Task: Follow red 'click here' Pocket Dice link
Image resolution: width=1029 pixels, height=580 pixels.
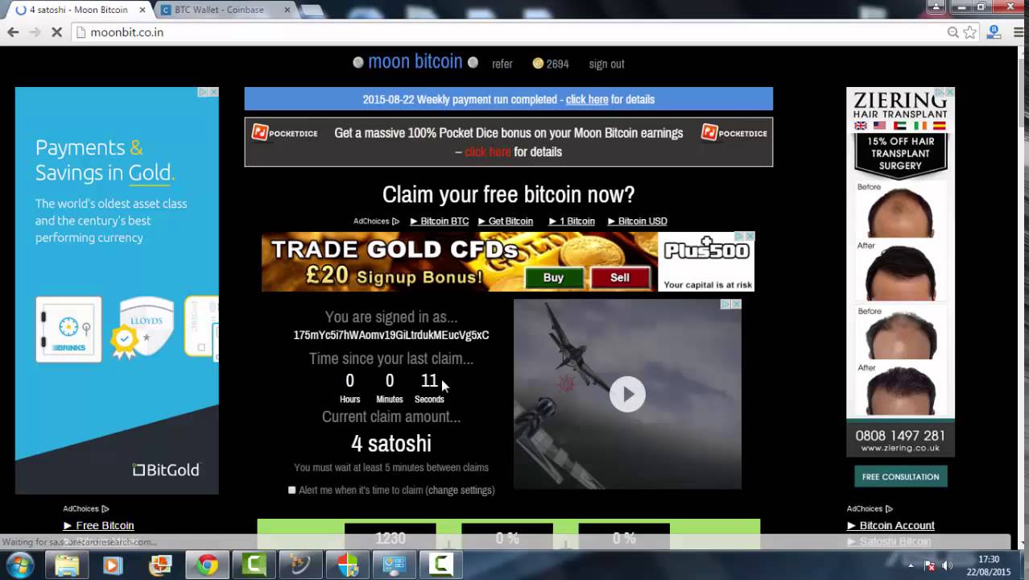Action: [488, 151]
